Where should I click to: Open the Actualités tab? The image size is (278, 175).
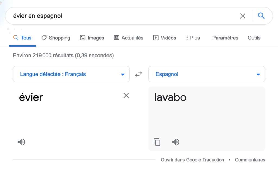[x=128, y=38]
